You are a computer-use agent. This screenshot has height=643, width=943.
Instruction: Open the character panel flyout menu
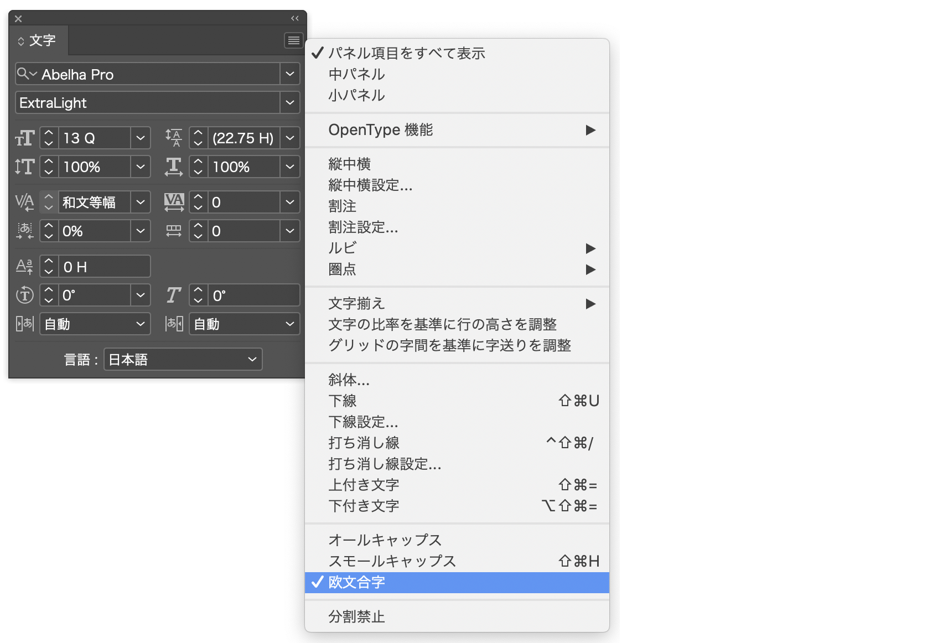click(293, 40)
